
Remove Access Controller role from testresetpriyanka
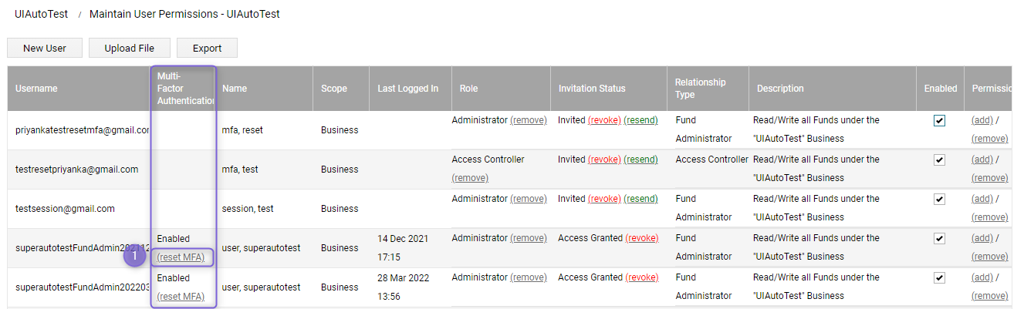pyautogui.click(x=470, y=178)
